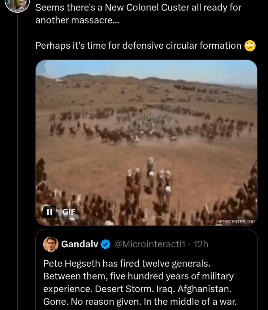
Task: Click the "Seems there's a New Colonel Custer" line
Action: pos(138,7)
